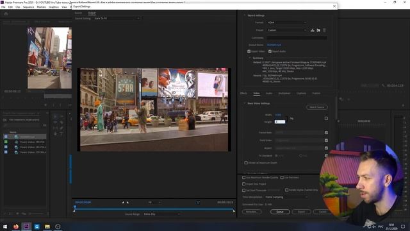Collapse Export Settings section
The height and width of the screenshot is (231, 410).
pos(245,15)
